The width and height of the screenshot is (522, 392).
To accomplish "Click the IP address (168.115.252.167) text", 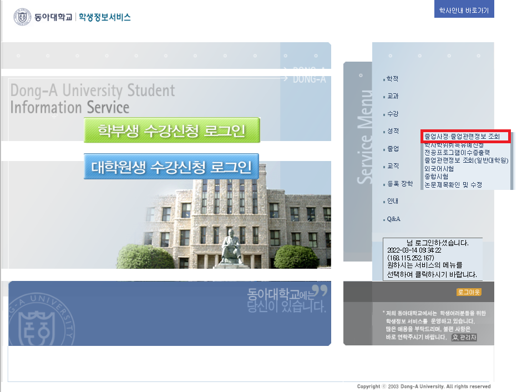I will (x=410, y=258).
